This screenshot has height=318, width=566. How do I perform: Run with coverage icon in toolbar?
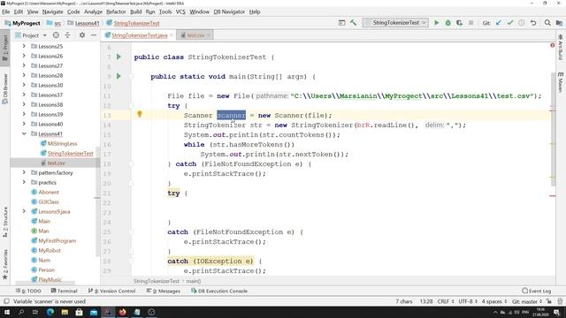(x=459, y=23)
